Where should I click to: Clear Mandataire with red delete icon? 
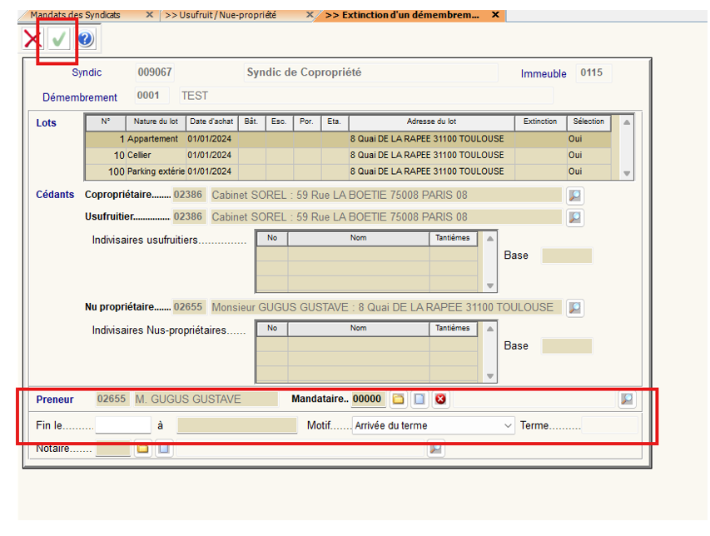440,400
